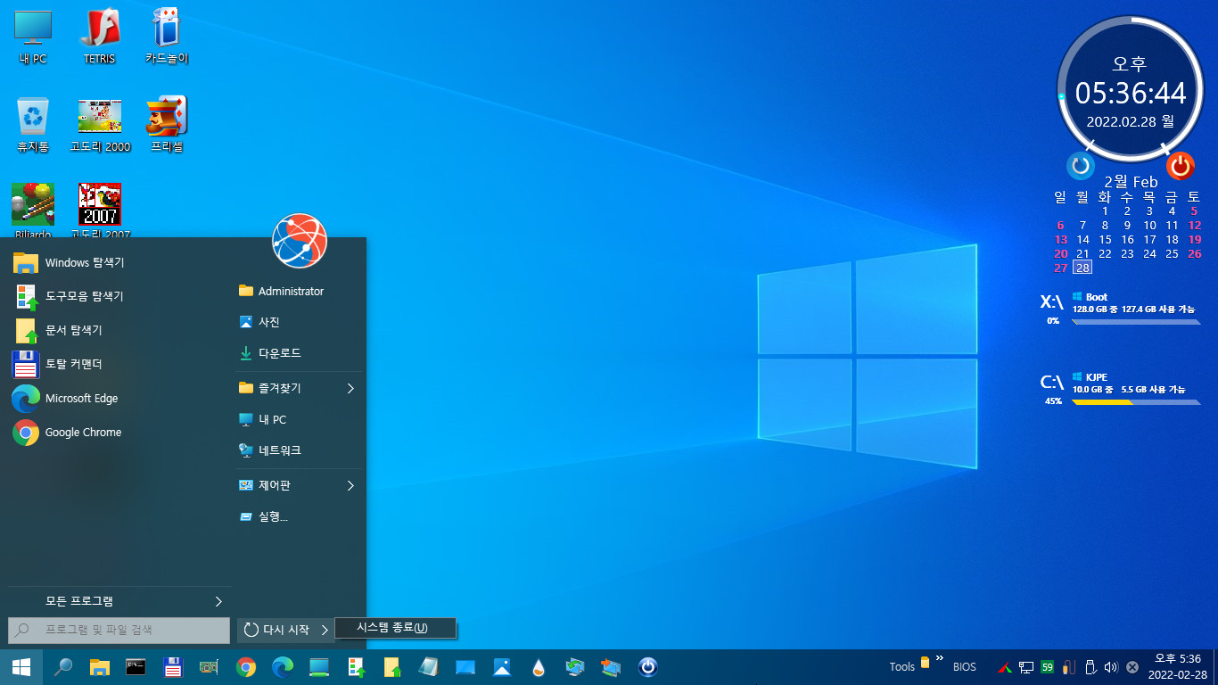This screenshot has width=1218, height=685.
Task: Click the Windows Start button
Action: click(21, 667)
